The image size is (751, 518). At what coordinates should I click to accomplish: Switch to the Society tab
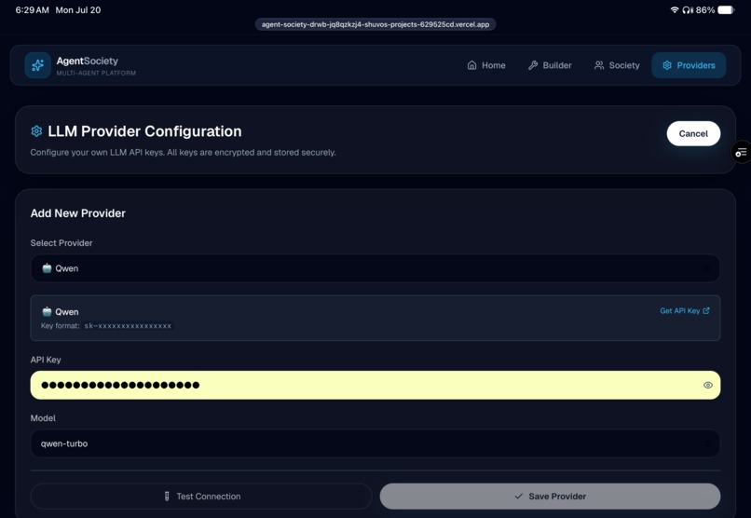pos(617,65)
